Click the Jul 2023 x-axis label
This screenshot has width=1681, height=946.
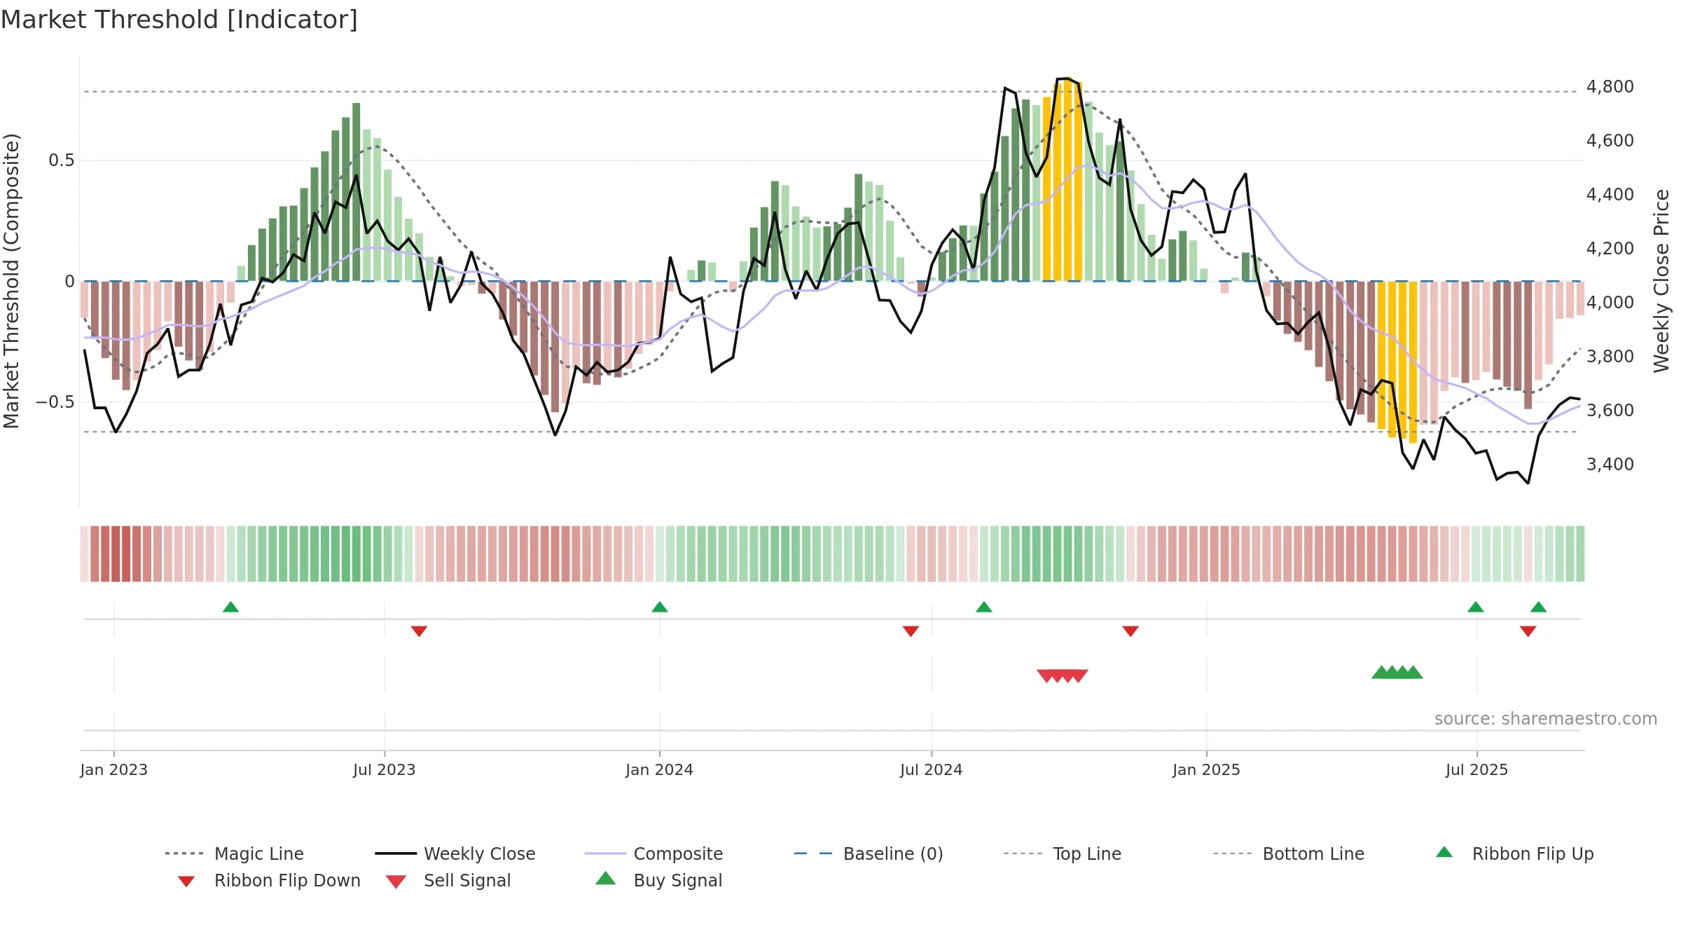pyautogui.click(x=384, y=770)
